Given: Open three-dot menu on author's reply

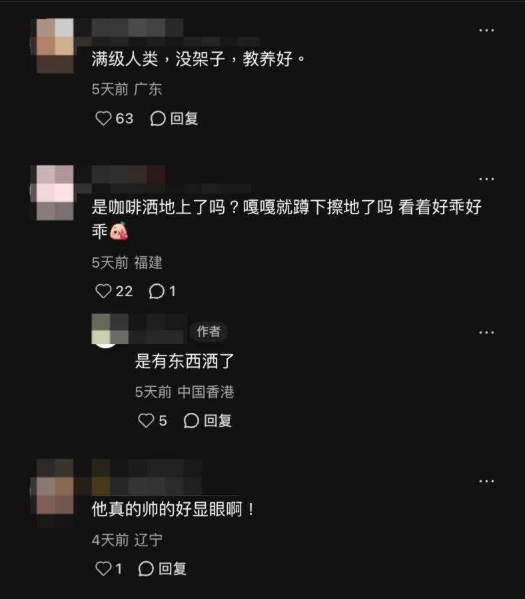Looking at the screenshot, I should [486, 332].
